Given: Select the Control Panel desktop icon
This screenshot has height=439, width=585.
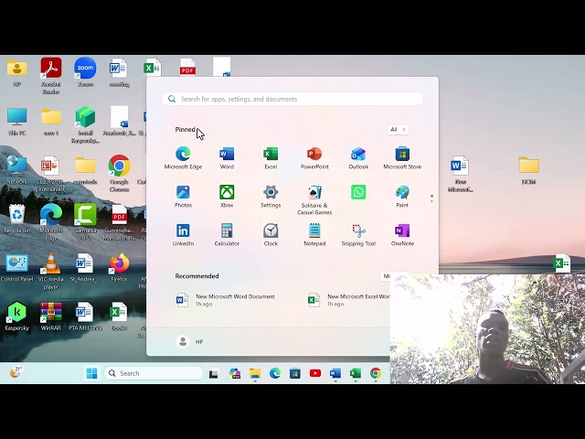Looking at the screenshot, I should pos(16,268).
